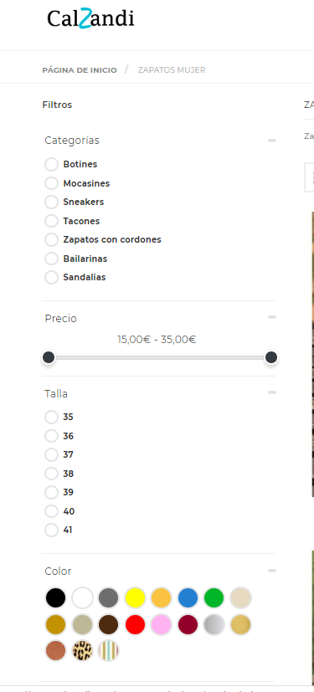The height and width of the screenshot is (692, 314).
Task: Collapse the Categorías filter section
Action: click(x=272, y=141)
